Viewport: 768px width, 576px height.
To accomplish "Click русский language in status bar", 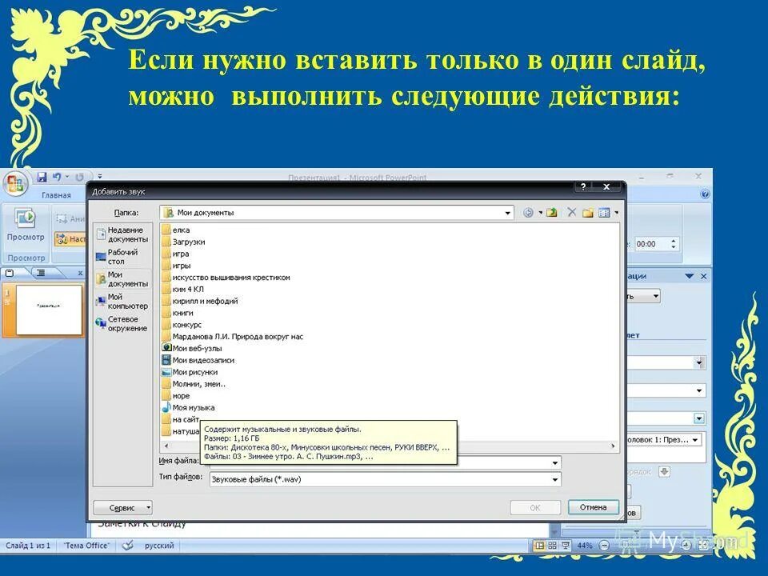I will pos(159,545).
